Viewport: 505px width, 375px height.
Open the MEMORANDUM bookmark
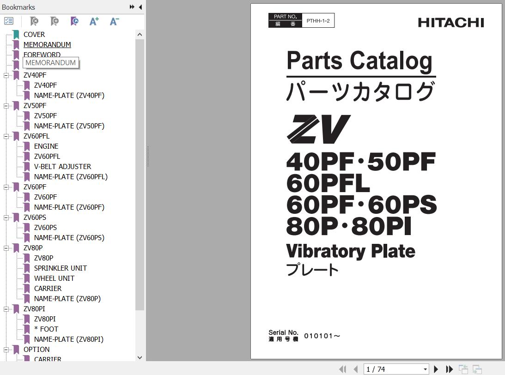47,45
